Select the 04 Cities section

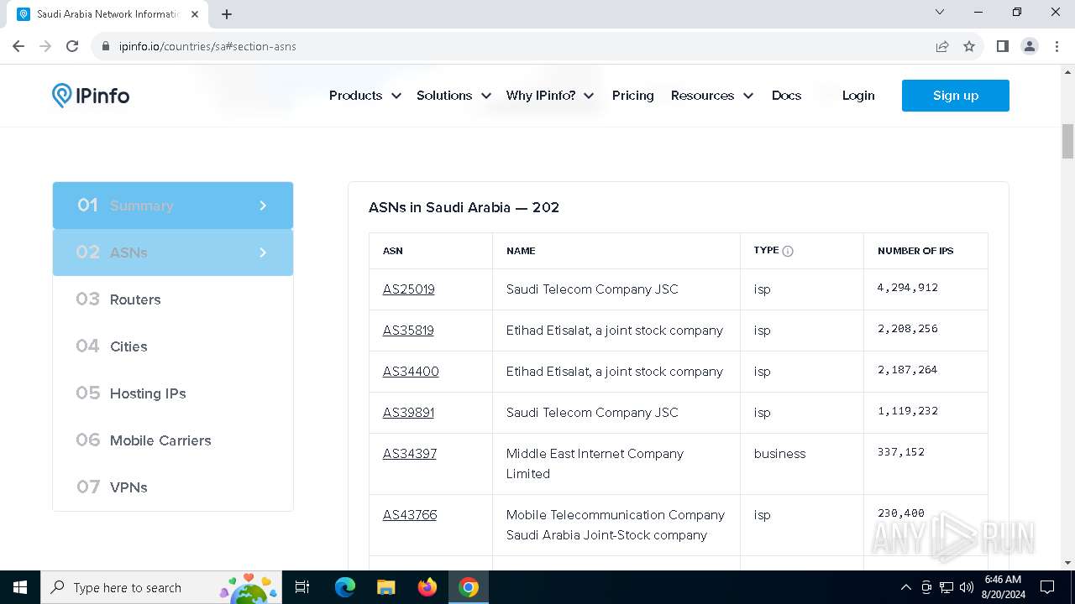173,346
